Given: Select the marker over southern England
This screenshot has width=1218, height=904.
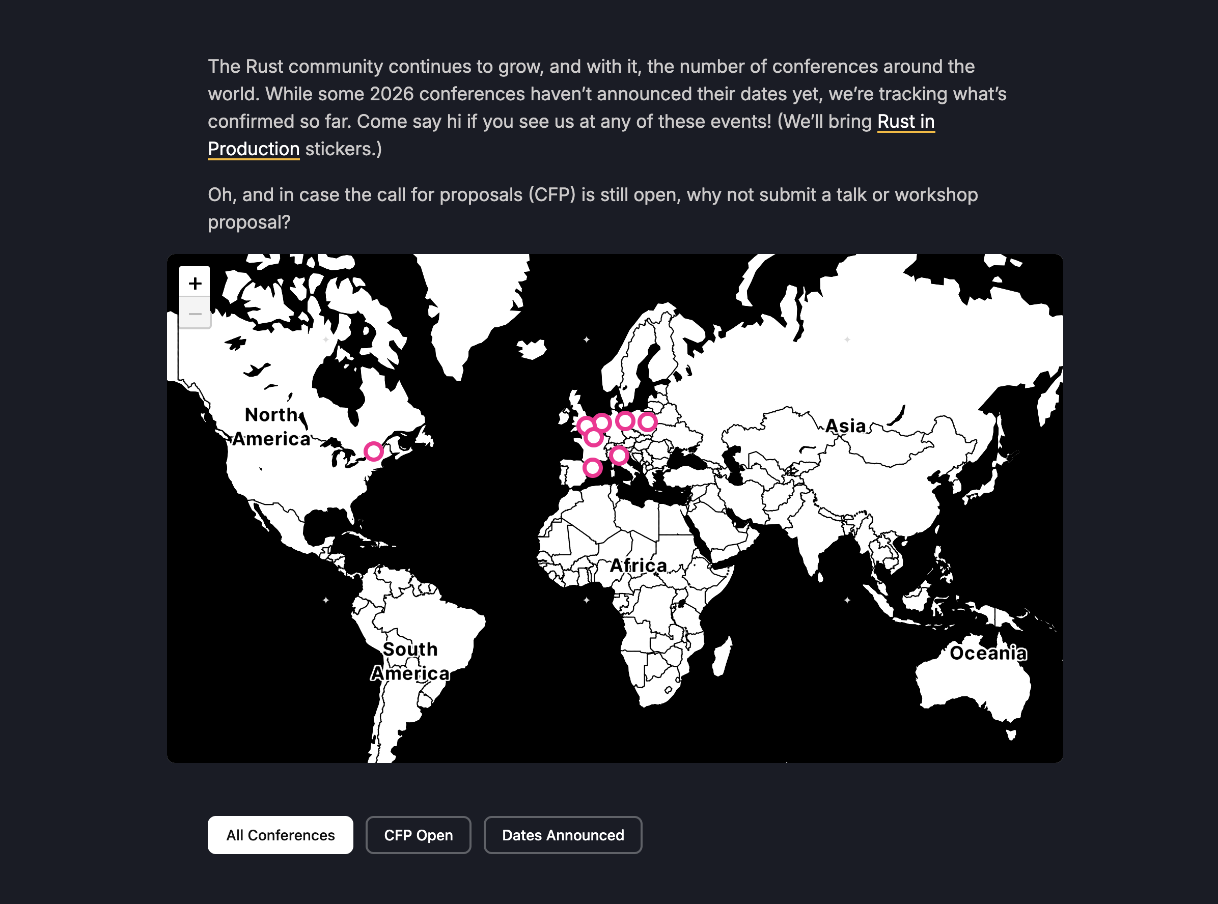Looking at the screenshot, I should click(586, 425).
